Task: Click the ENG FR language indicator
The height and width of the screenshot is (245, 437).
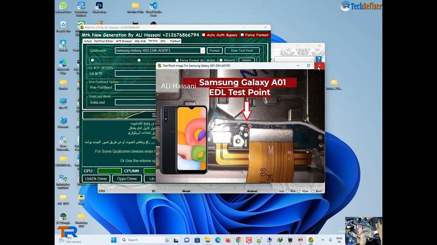Action: tap(339, 240)
